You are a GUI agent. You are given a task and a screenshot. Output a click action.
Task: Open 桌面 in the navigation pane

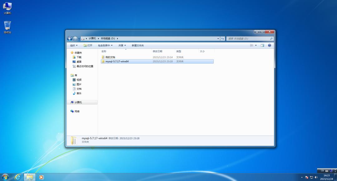tap(77, 62)
